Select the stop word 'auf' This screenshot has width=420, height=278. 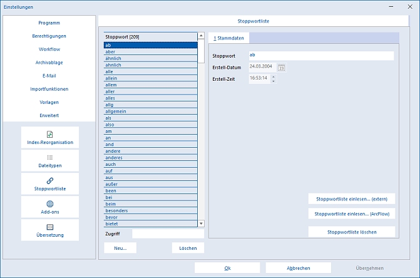151,171
